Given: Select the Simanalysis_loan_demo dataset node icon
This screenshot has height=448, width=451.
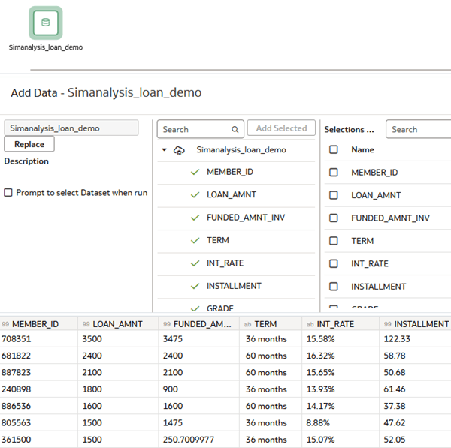Looking at the screenshot, I should coord(46,23).
